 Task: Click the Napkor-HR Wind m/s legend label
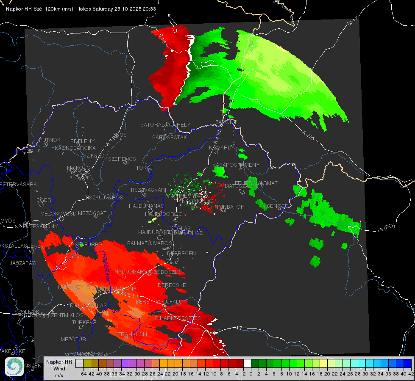(x=59, y=368)
